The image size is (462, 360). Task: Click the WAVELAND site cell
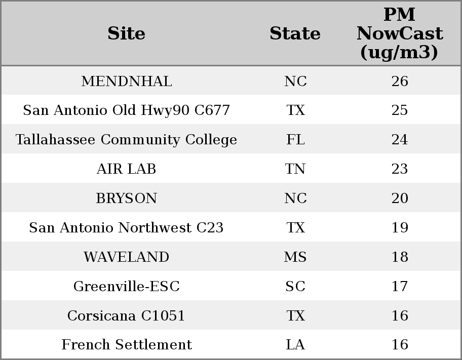tap(126, 257)
